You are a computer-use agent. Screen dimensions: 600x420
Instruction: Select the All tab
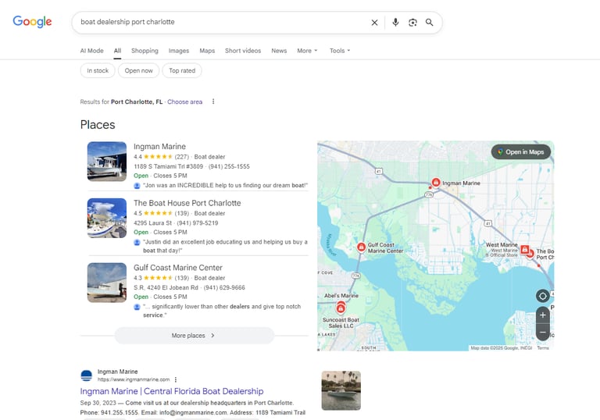coord(117,51)
